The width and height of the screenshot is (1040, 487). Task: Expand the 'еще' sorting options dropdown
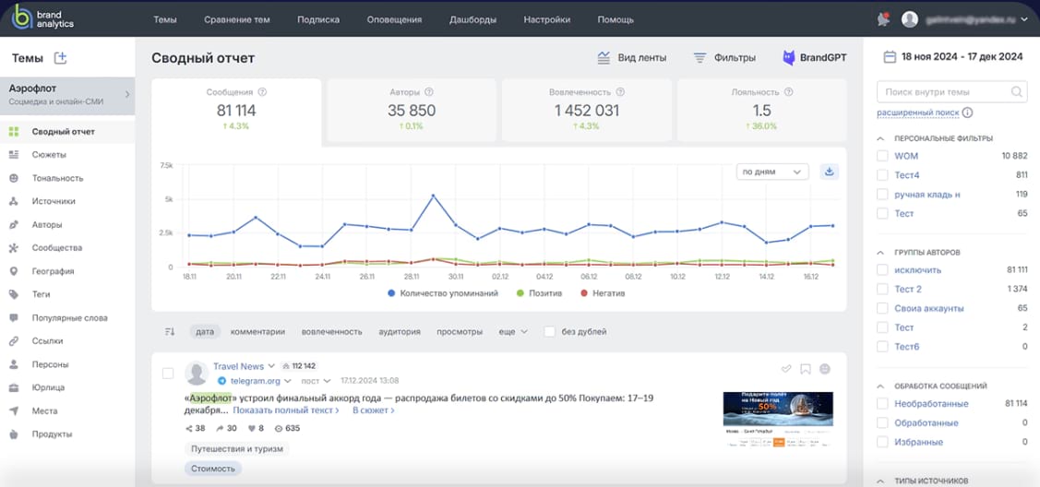(513, 332)
